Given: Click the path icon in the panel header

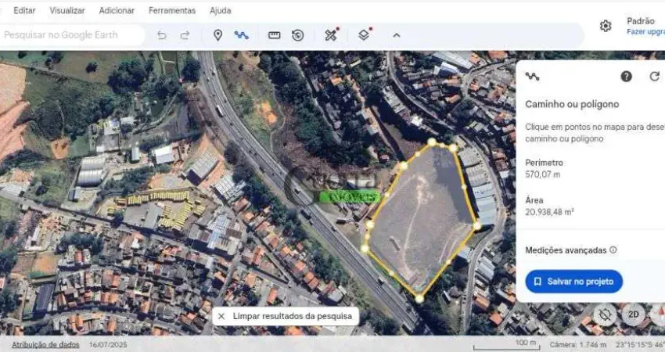Looking at the screenshot, I should tap(532, 77).
